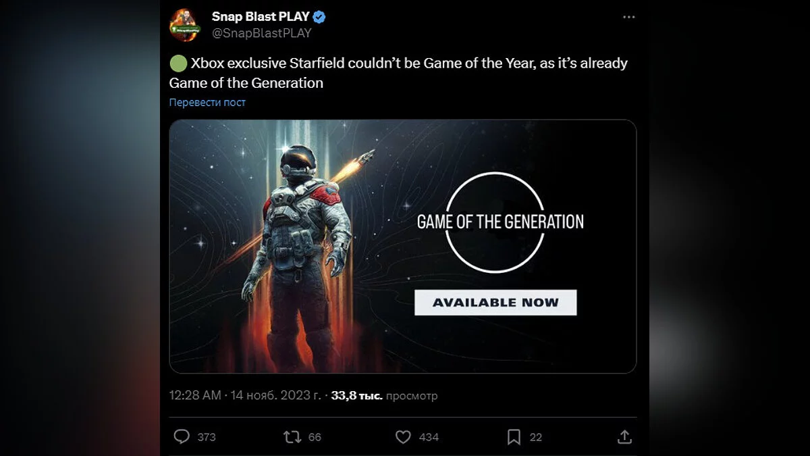The width and height of the screenshot is (810, 456).
Task: Click the 'Перевести пост' translate link
Action: [207, 103]
